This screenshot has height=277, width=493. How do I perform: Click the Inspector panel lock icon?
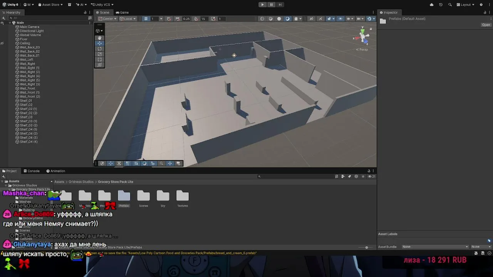tap(485, 12)
